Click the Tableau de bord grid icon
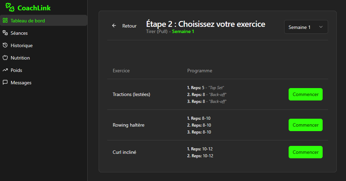346x181 pixels. 5,21
